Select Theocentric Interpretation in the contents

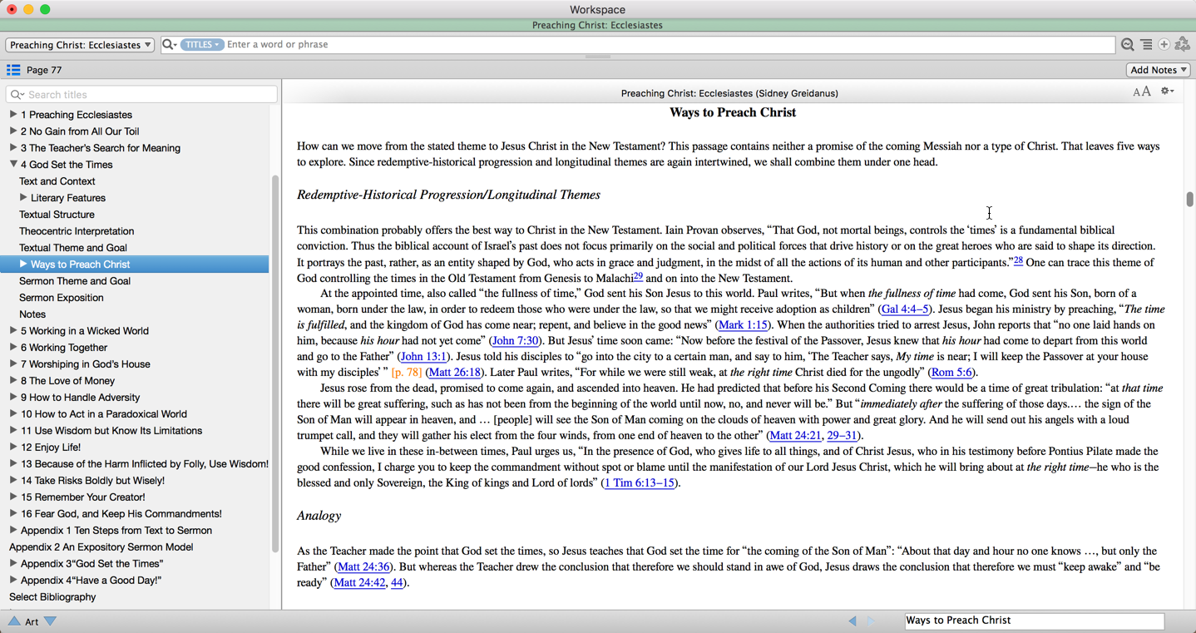coord(77,231)
